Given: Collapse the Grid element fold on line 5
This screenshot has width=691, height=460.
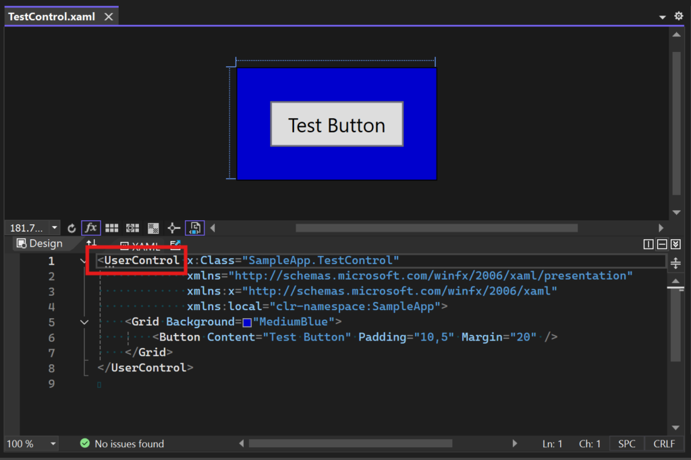Looking at the screenshot, I should coord(84,322).
